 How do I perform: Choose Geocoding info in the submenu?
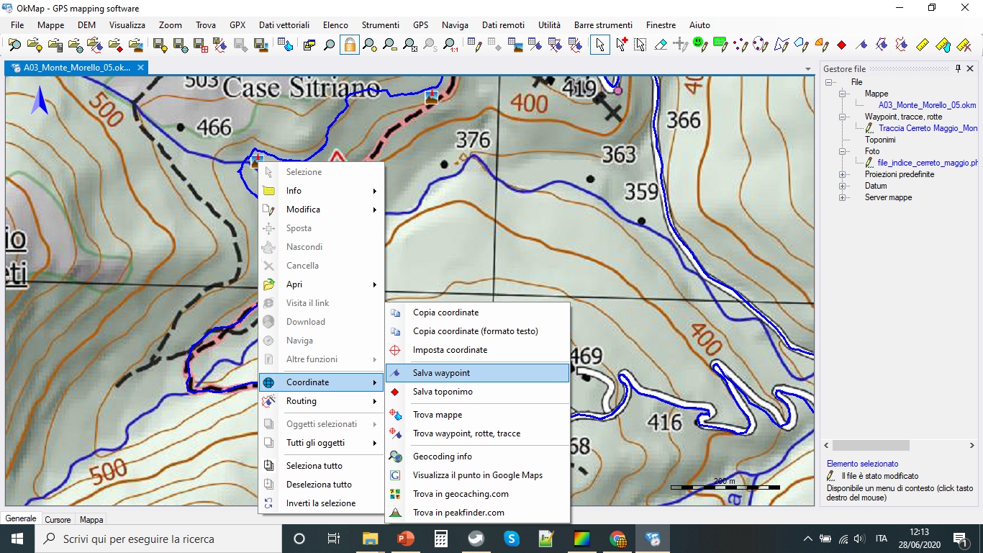pyautogui.click(x=478, y=457)
